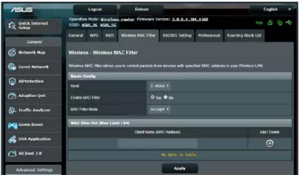Image resolution: width=299 pixels, height=175 pixels.
Task: Select the Wireless MAC Filter tab
Action: 138,36
